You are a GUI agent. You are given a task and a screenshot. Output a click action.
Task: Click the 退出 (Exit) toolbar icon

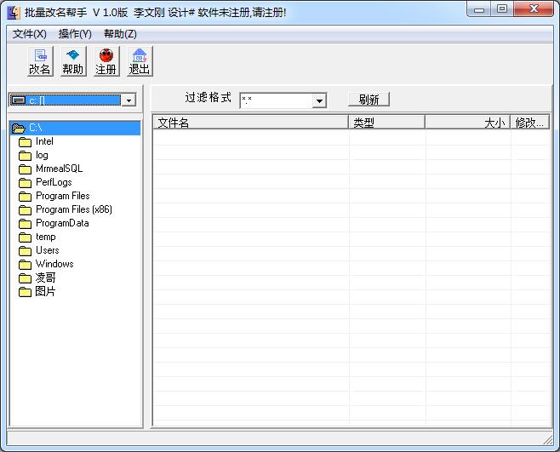[139, 61]
